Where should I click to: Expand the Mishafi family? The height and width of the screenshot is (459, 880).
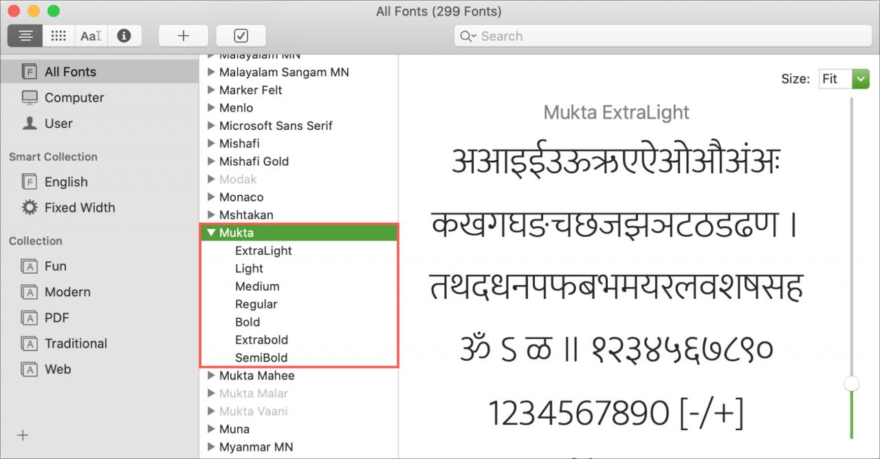pos(210,144)
